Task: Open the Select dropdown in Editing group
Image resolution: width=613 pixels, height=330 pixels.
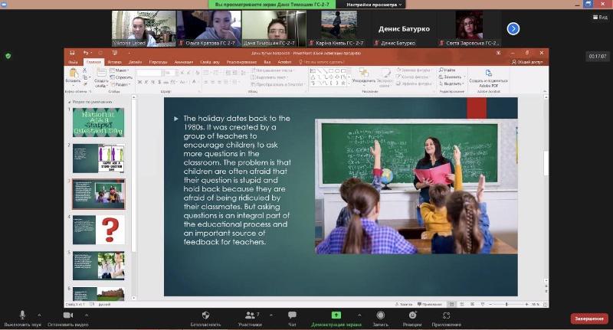Action: coord(451,83)
